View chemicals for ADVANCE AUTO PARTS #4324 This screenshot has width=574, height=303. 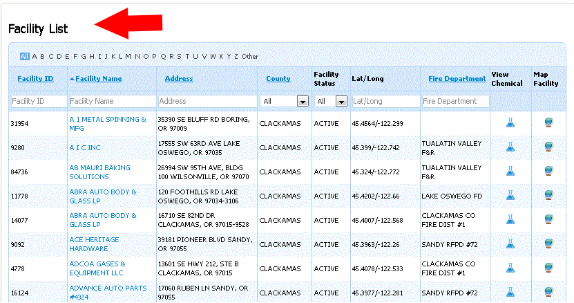tap(510, 292)
